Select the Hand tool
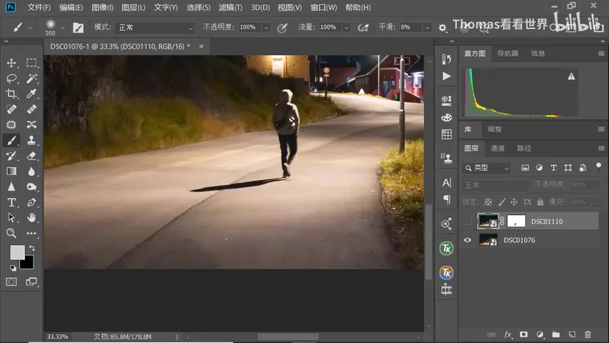Screen dimensions: 609x343 pyautogui.click(x=31, y=217)
